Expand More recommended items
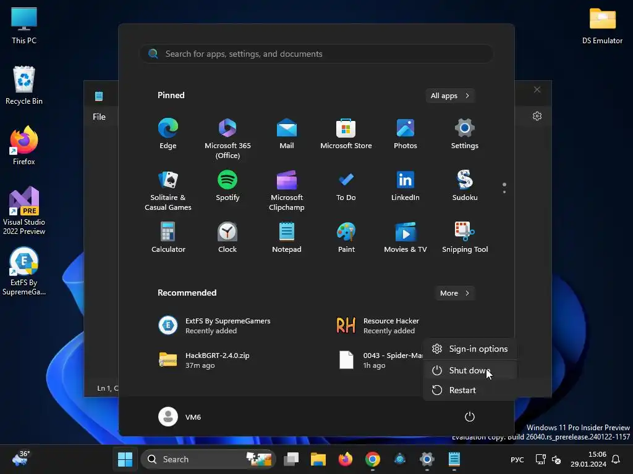The image size is (633, 474). point(454,293)
